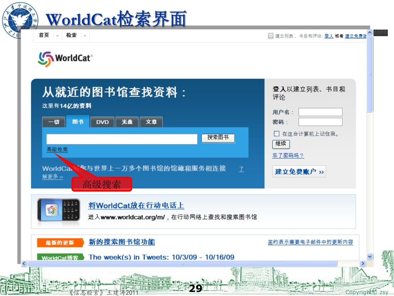The width and height of the screenshot is (394, 296).
Task: Focus the 用户名 input field
Action: (321, 112)
